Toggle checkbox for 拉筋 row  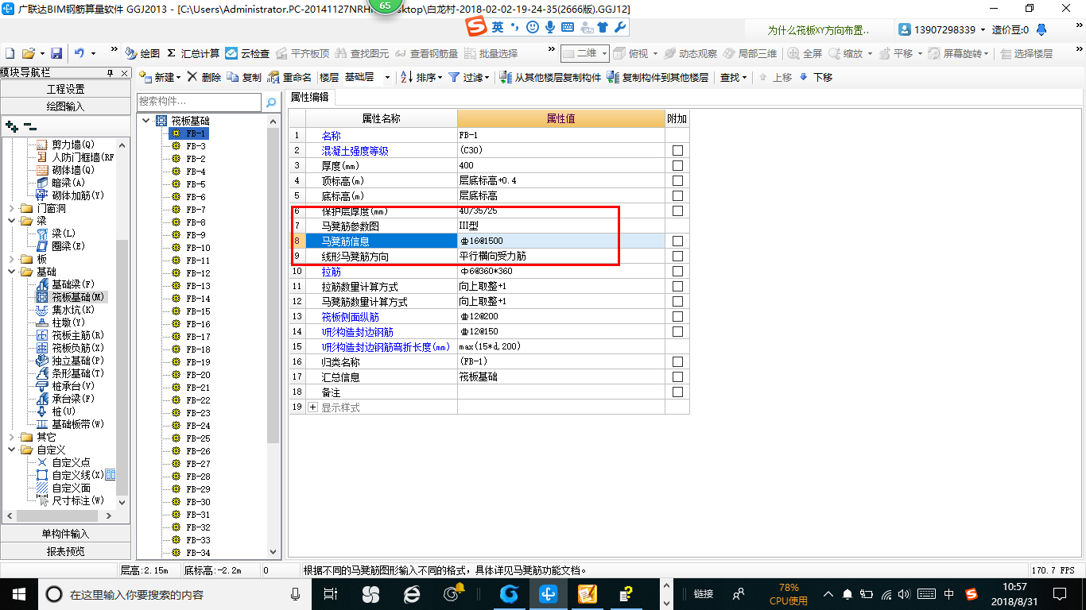(x=677, y=271)
